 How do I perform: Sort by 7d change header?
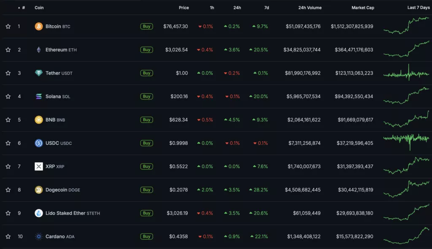(x=267, y=8)
